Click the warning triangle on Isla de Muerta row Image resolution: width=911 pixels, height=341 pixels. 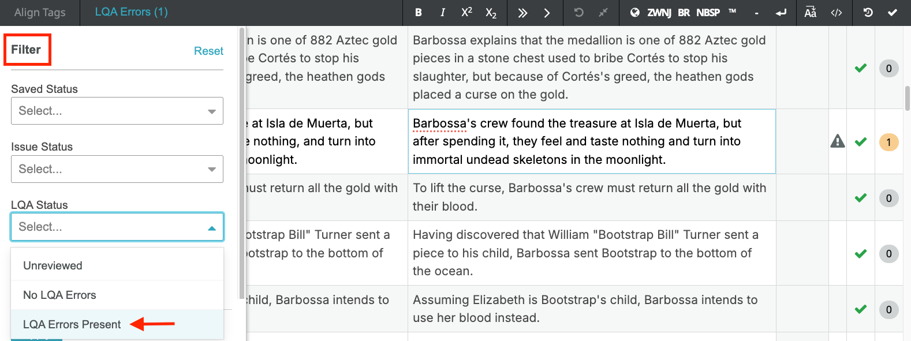[838, 141]
